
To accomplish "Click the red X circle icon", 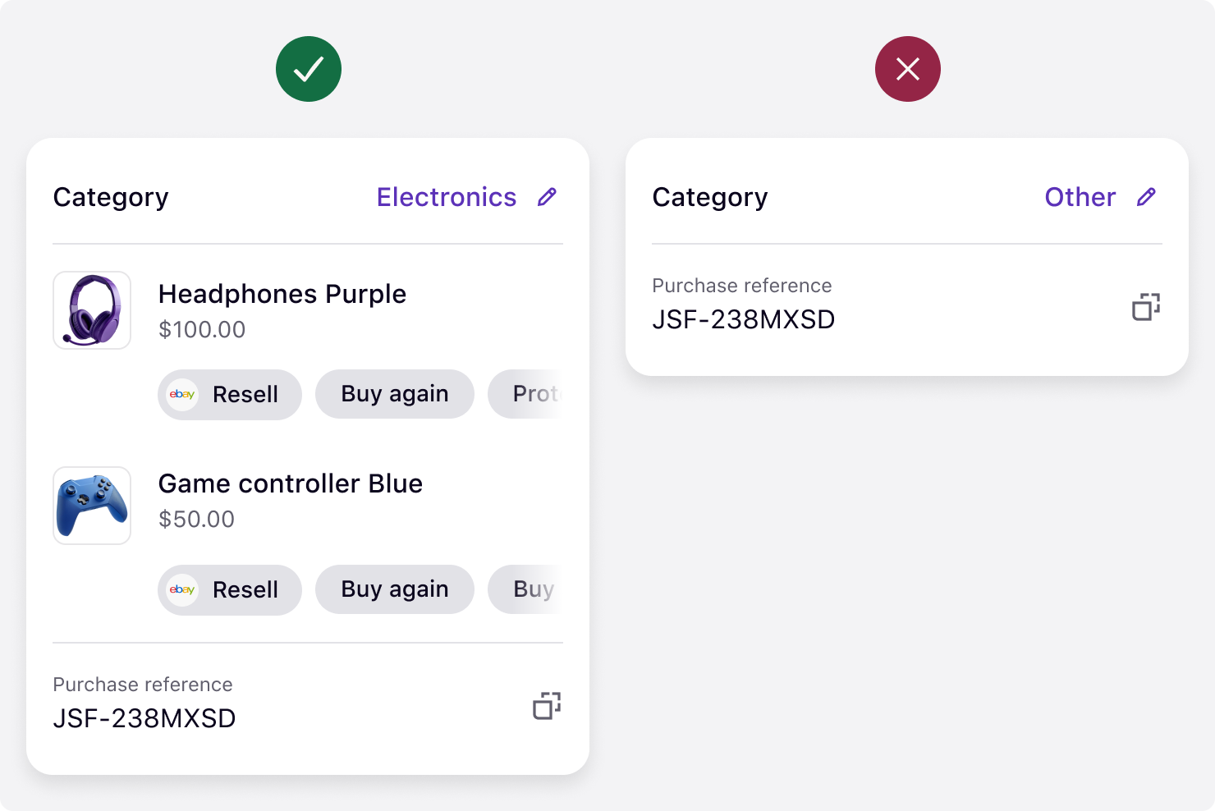I will pyautogui.click(x=908, y=69).
